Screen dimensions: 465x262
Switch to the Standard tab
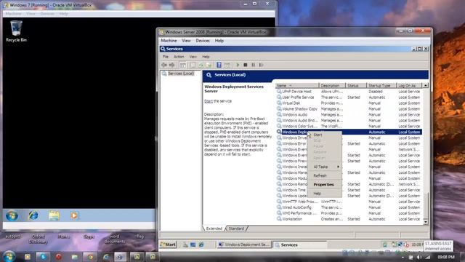point(236,229)
